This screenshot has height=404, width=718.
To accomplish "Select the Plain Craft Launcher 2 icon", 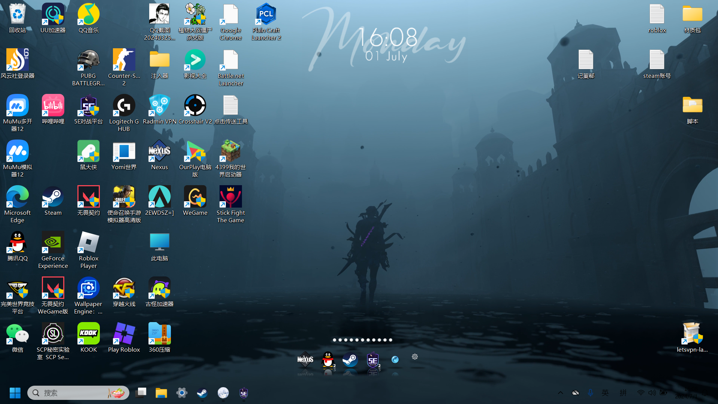I will point(266,22).
